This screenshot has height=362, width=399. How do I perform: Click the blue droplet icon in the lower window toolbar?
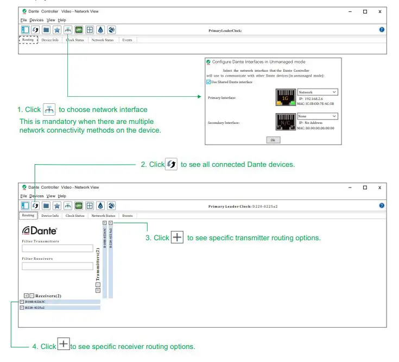(100, 205)
